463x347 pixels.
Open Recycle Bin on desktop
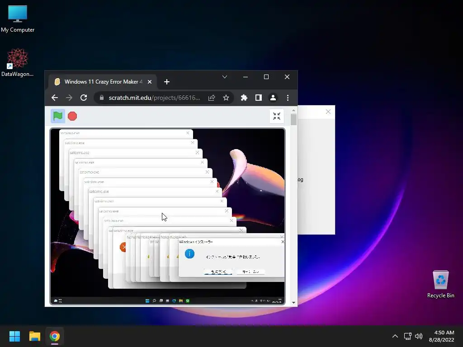(x=440, y=284)
